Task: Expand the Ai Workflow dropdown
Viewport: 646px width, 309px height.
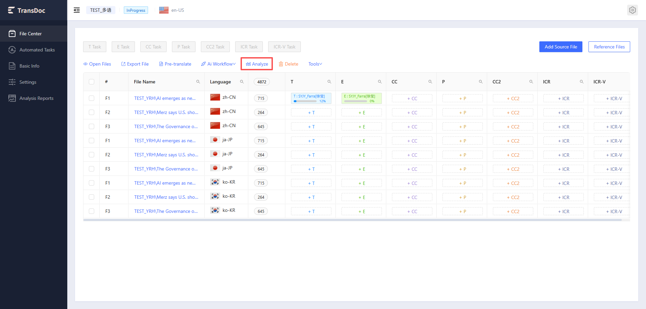Action: pos(218,64)
